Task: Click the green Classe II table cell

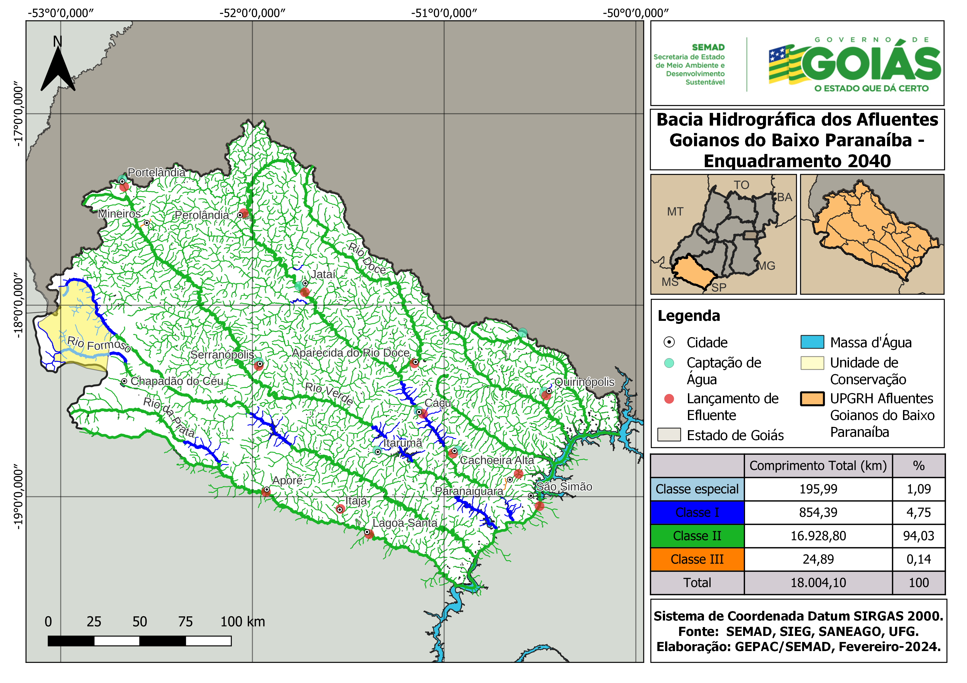Action: coord(697,536)
